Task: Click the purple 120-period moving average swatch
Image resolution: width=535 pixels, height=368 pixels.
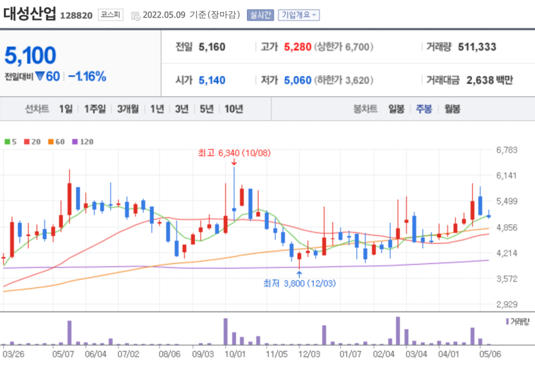Action: tap(75, 142)
